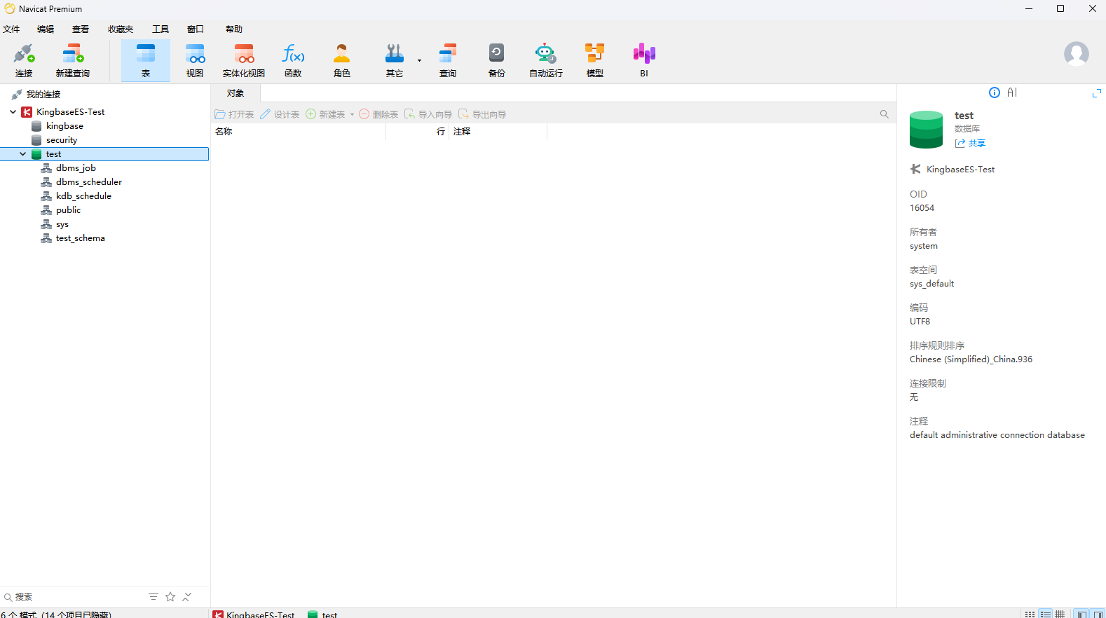Select the 对象 (Objects) tab
Viewport: 1106px width, 618px height.
[x=235, y=93]
